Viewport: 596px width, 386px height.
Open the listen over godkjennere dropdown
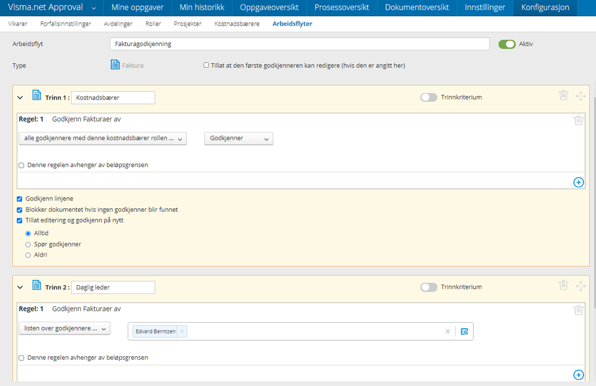tap(64, 328)
